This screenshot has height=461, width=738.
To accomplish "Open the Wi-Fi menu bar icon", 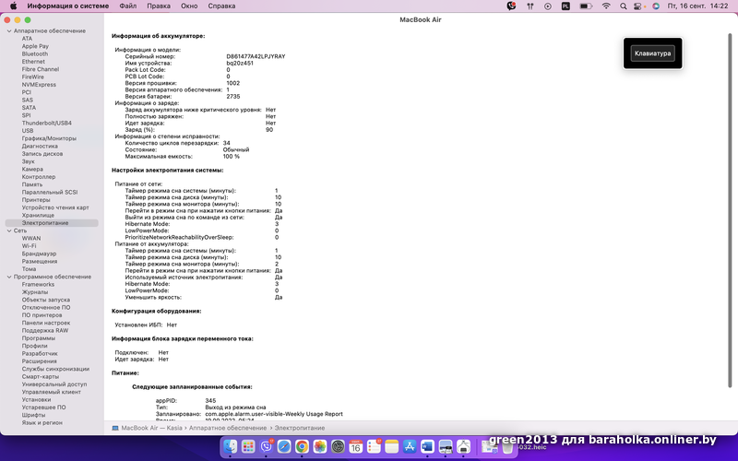I will click(606, 6).
